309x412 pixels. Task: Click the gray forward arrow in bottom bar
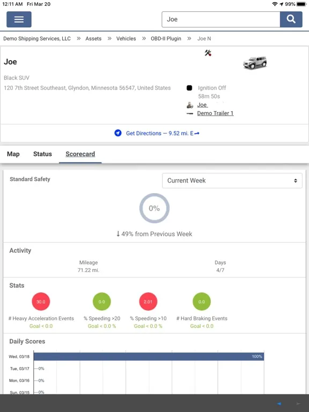tap(298, 403)
